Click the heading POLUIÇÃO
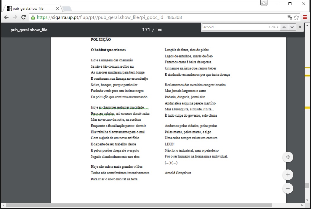The height and width of the screenshot is (209, 311). pos(101,39)
